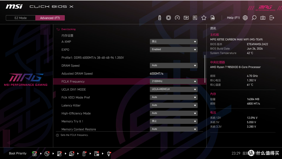This screenshot has width=282, height=159.
Task: Click the settings list scrollbar
Action: pos(205,69)
